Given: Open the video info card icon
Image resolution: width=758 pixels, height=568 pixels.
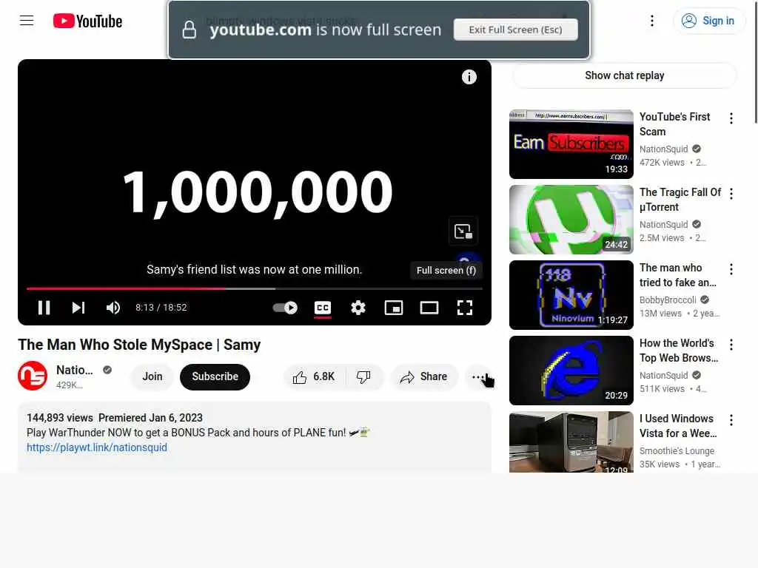Looking at the screenshot, I should point(469,77).
